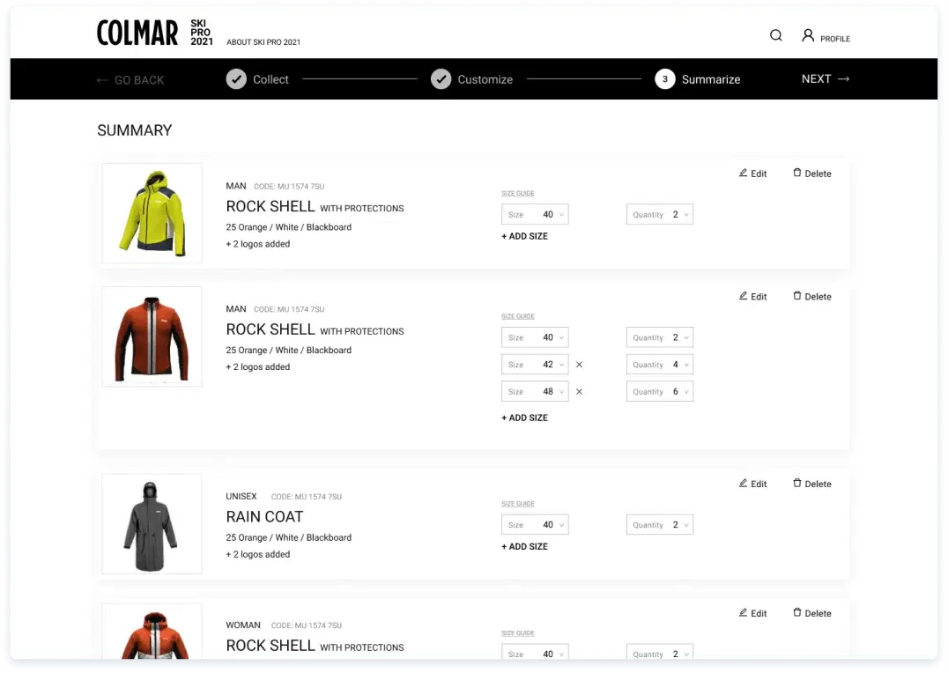Add a size to yellow Rock Shell

(525, 236)
